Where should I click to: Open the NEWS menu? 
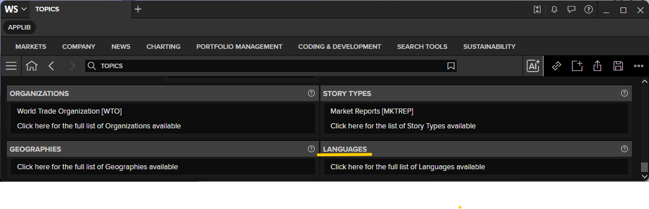tap(121, 47)
